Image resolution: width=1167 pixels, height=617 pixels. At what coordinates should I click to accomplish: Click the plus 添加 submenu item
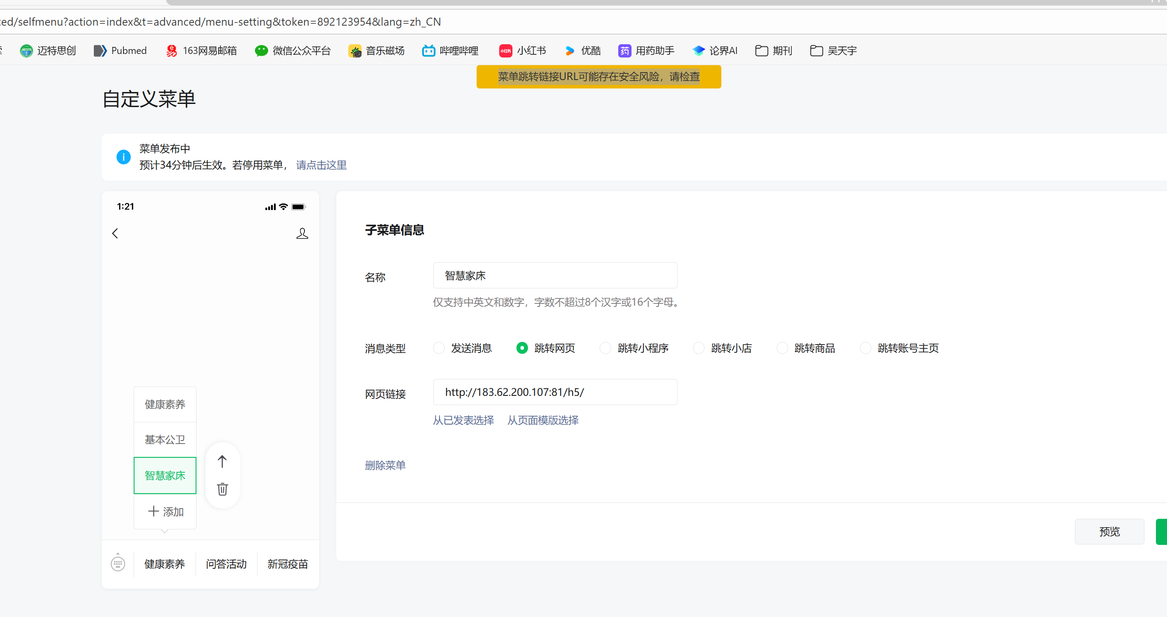(x=166, y=512)
